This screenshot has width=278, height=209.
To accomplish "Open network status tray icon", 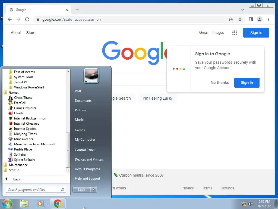I will (x=244, y=204).
